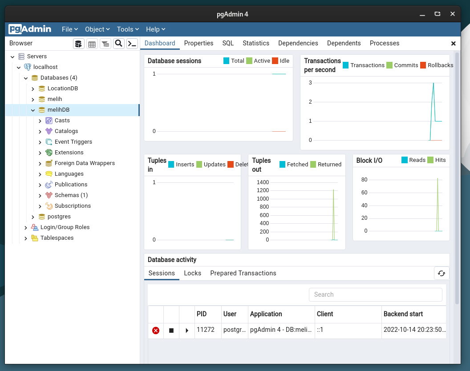The height and width of the screenshot is (371, 470).
Task: Click the Filtered Rows toolbar icon
Action: [x=105, y=44]
